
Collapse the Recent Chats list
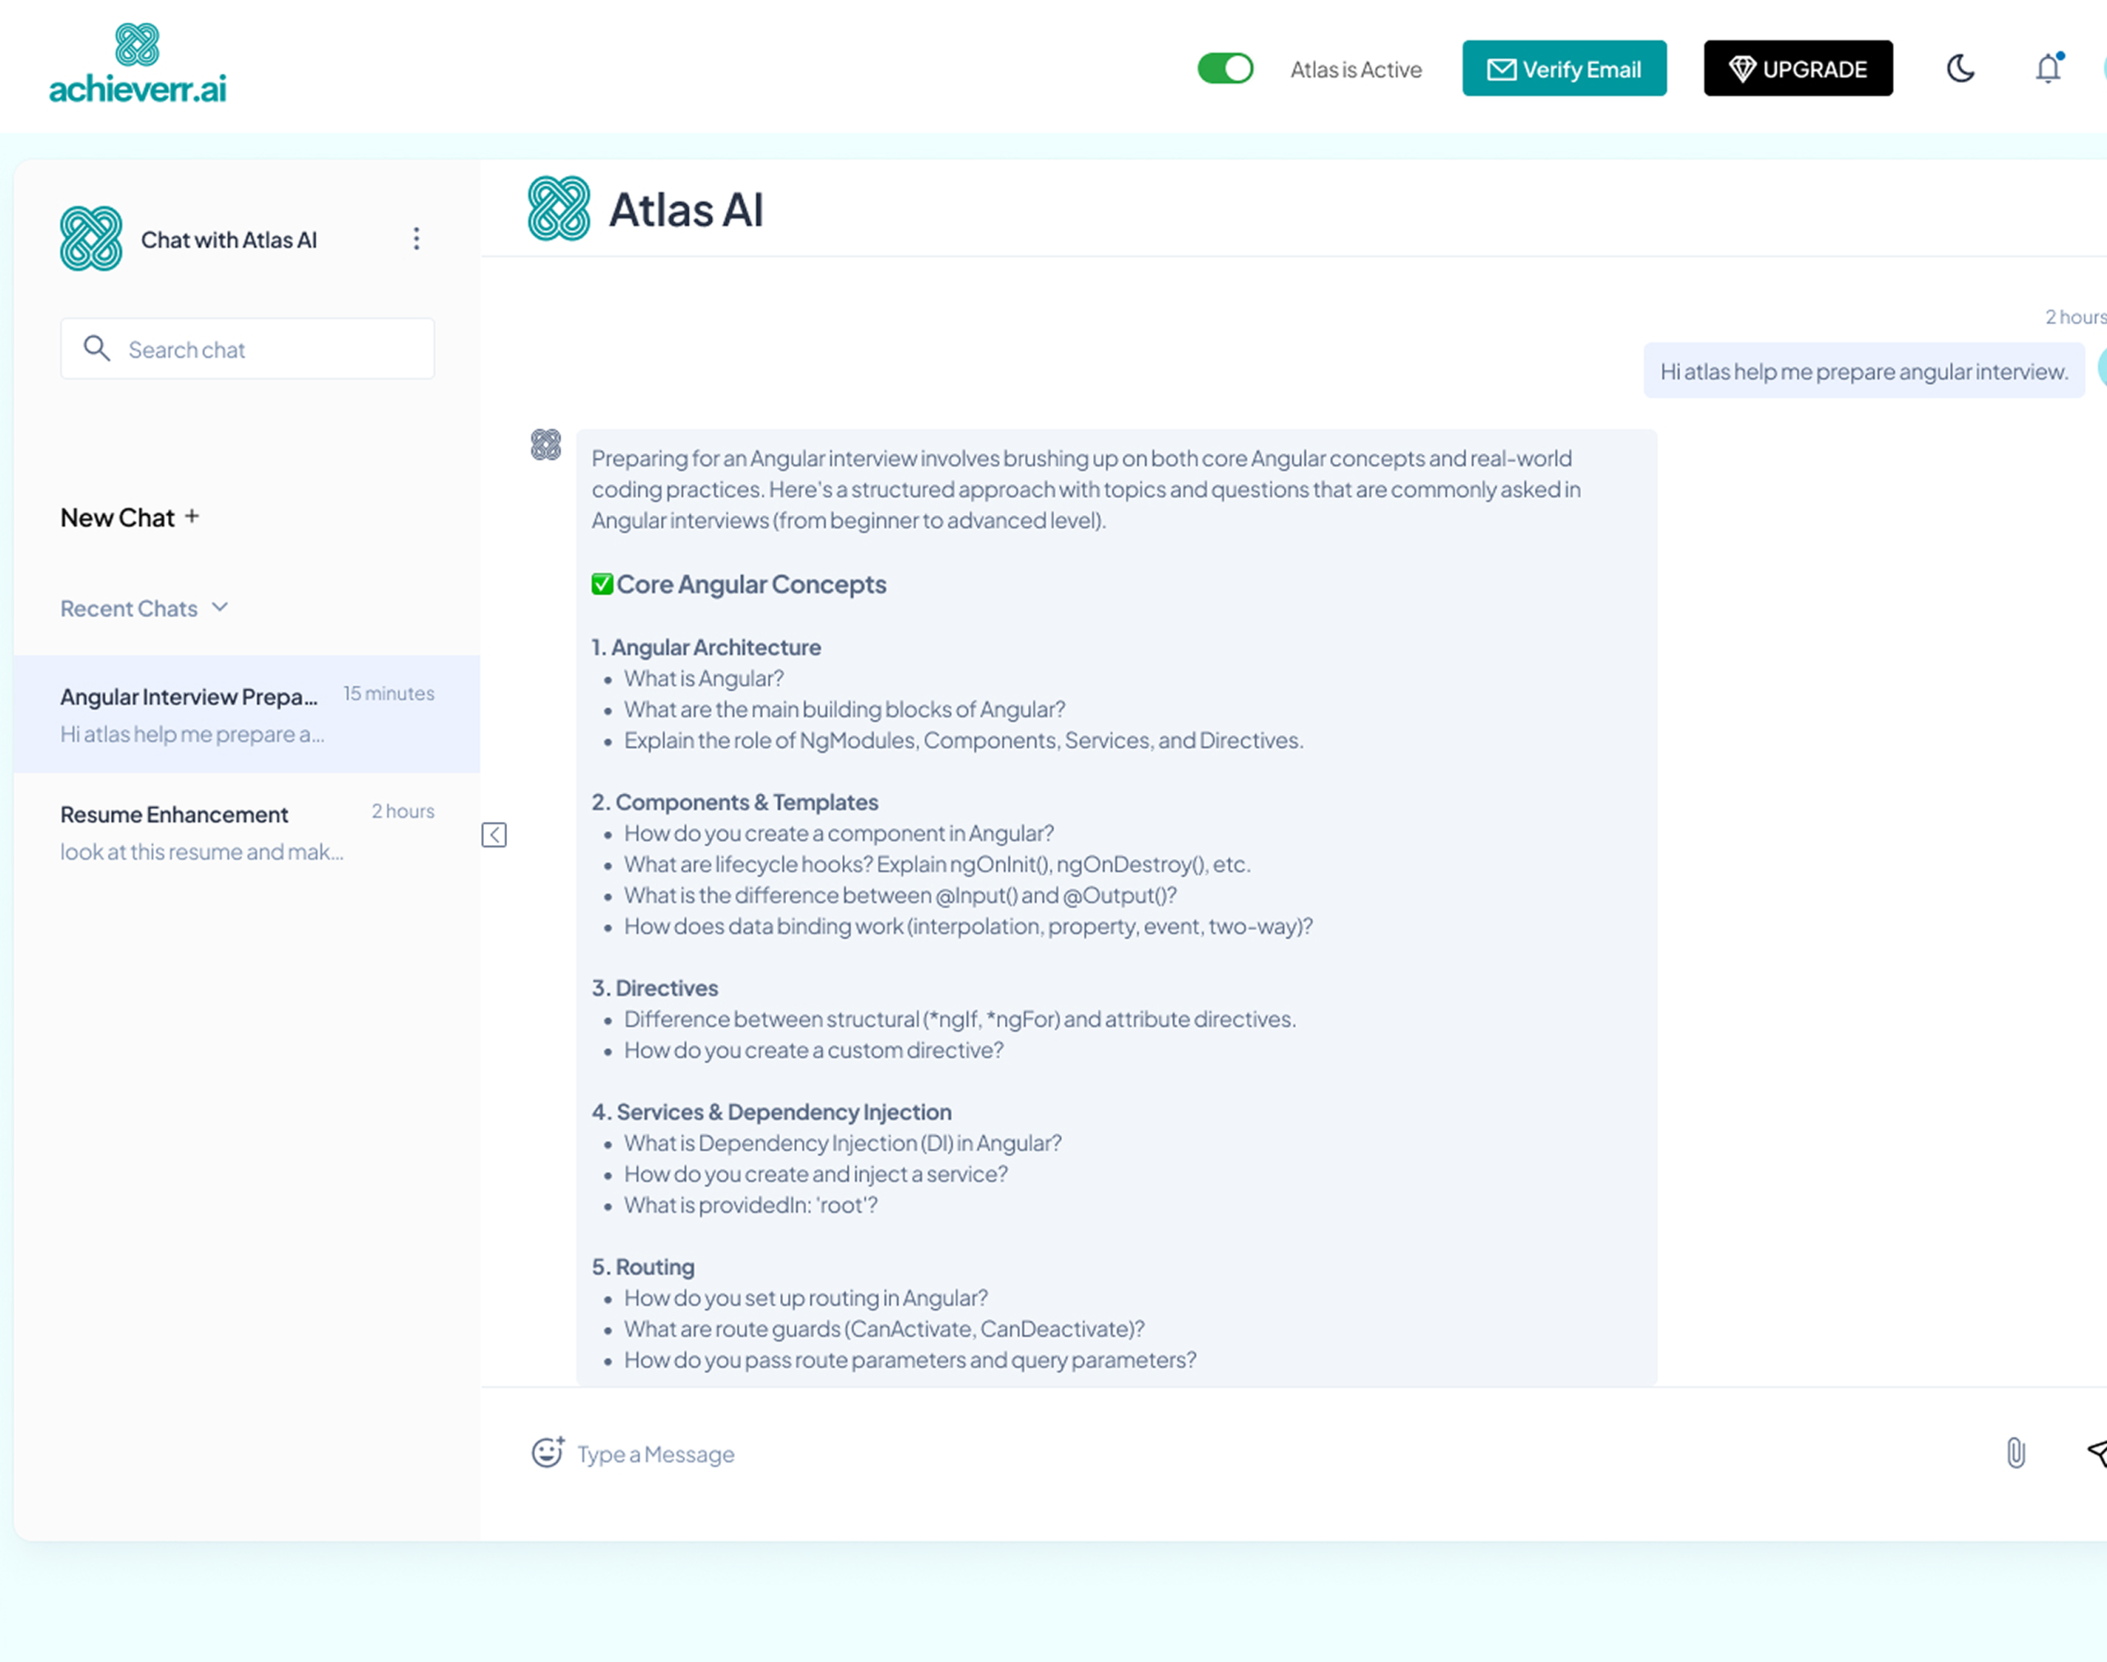coord(220,607)
